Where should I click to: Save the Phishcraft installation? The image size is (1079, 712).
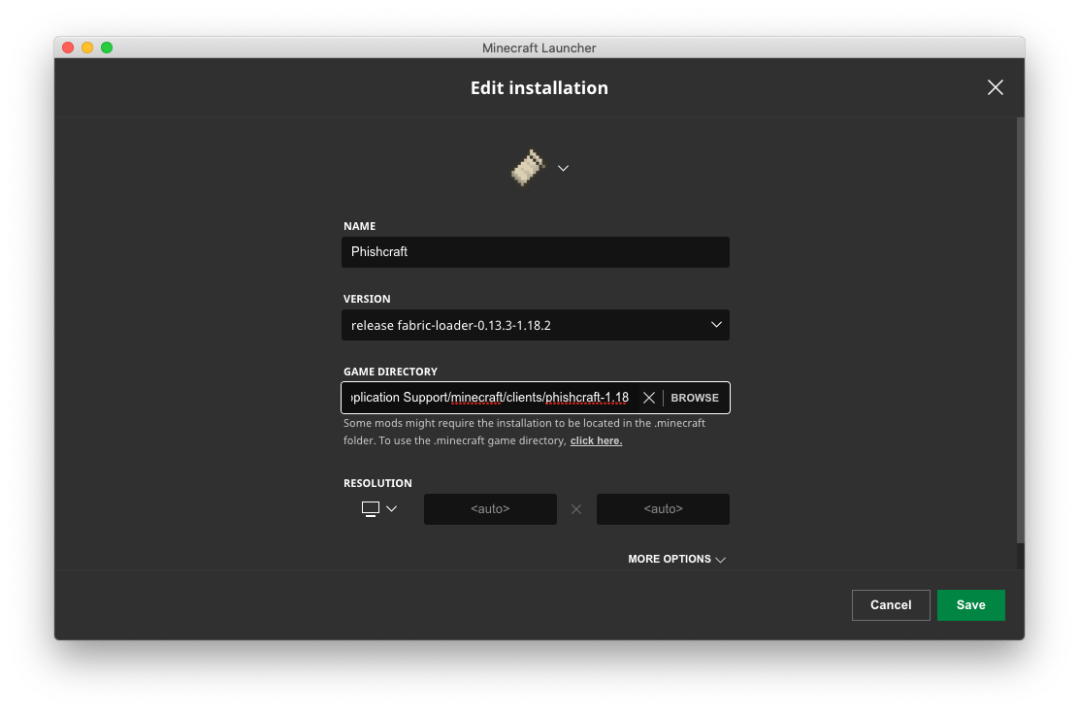click(970, 604)
